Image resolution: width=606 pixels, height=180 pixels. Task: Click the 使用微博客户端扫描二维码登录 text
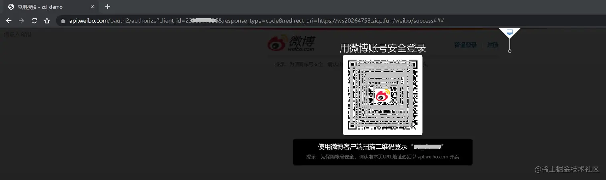coord(362,147)
